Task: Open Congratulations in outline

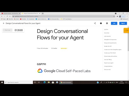Action: click(x=108, y=66)
